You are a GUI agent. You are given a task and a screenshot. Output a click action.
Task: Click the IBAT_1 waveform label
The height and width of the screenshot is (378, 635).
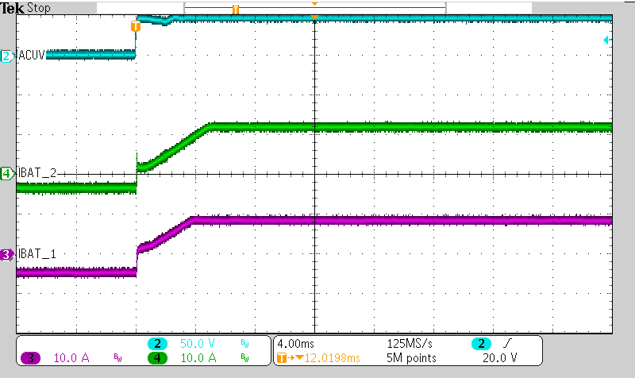37,254
